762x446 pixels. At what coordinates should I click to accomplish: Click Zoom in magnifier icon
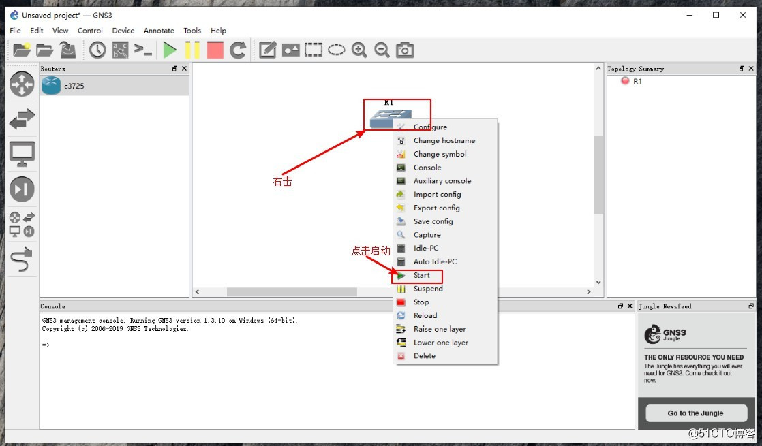pyautogui.click(x=359, y=50)
